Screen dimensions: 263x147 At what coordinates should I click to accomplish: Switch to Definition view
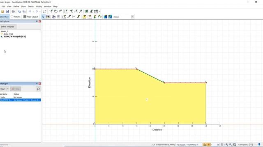tap(5, 17)
